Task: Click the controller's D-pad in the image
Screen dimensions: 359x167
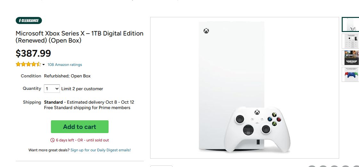Action: tap(248, 130)
